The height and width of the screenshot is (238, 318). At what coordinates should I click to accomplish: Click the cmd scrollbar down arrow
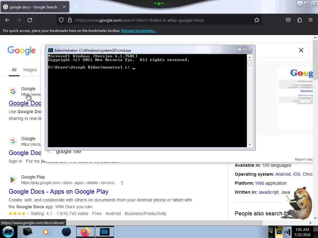pyautogui.click(x=250, y=144)
